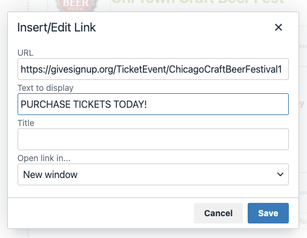Close the Insert/Edit Link dialog with X
This screenshot has width=307, height=238.
[279, 27]
